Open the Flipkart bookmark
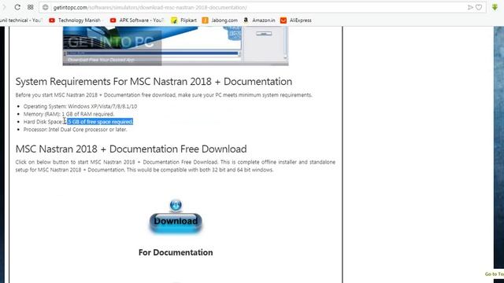This screenshot has width=504, height=283. click(183, 20)
